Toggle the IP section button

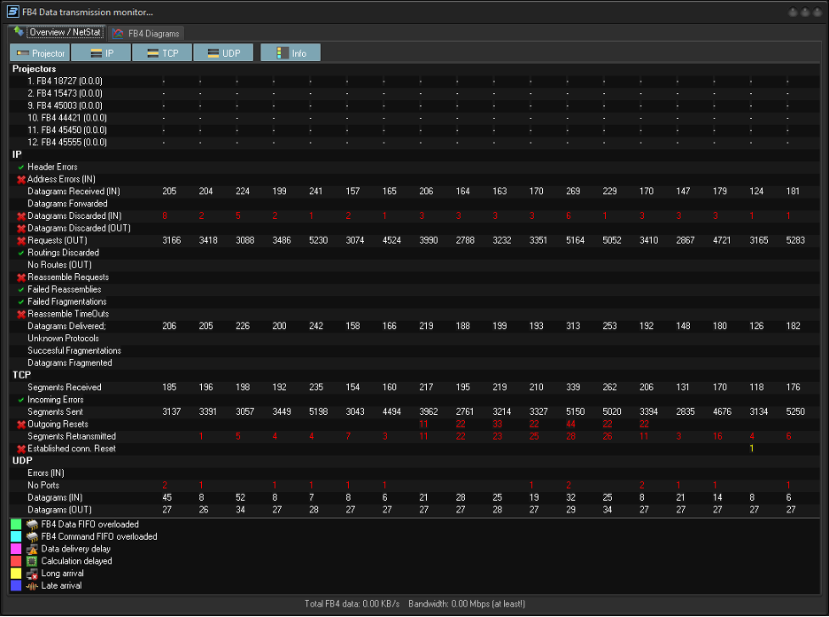pos(101,53)
